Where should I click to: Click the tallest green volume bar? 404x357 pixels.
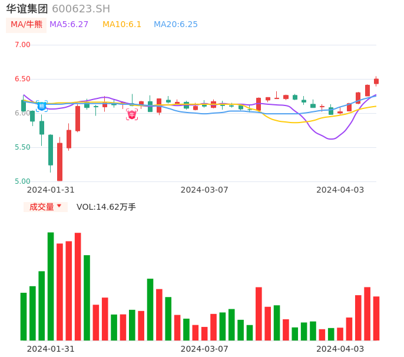[x=51, y=286]
